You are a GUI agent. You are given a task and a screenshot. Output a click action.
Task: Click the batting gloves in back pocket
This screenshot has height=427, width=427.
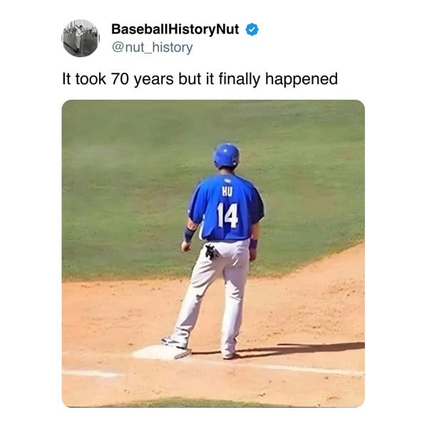tap(211, 252)
